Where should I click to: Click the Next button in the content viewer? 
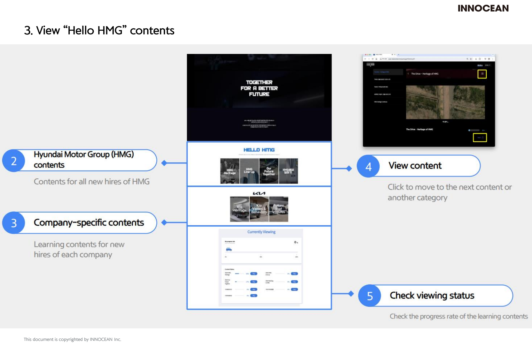[480, 138]
